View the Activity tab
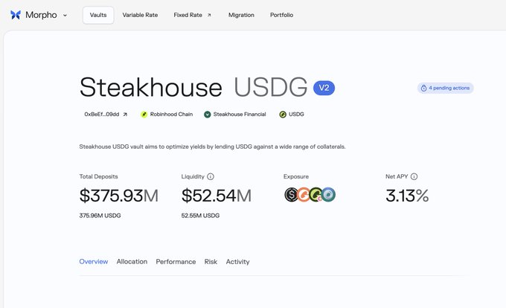506x308 pixels. click(x=238, y=262)
